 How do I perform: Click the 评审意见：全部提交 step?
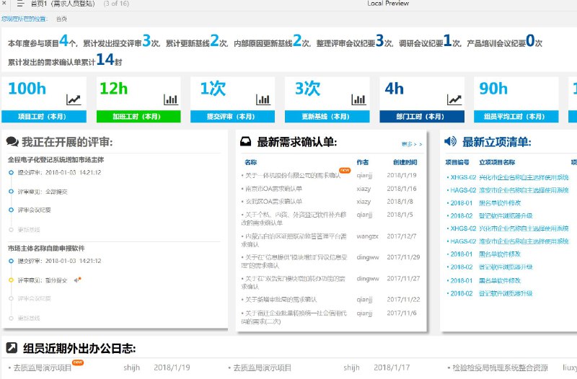tap(43, 192)
